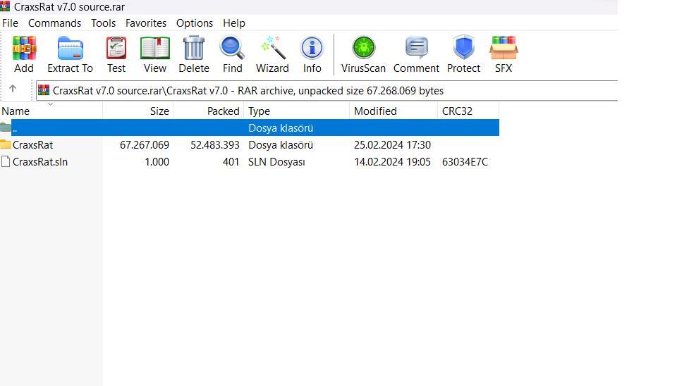Sort by Modified column header
This screenshot has height=386, width=677.
tap(394, 111)
